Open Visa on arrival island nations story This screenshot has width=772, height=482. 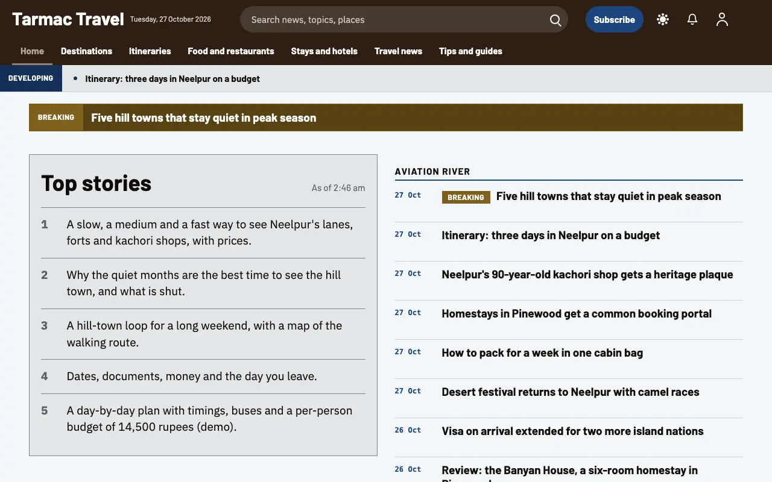coord(572,431)
